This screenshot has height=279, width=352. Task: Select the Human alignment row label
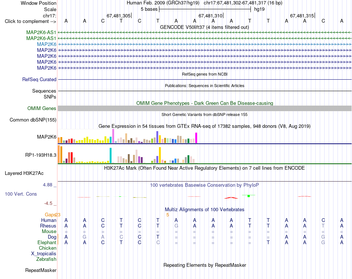(49, 220)
